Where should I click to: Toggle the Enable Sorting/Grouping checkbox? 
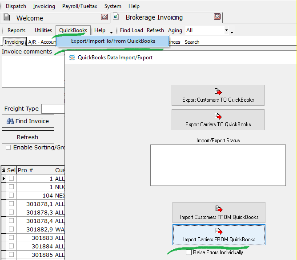click(8, 148)
